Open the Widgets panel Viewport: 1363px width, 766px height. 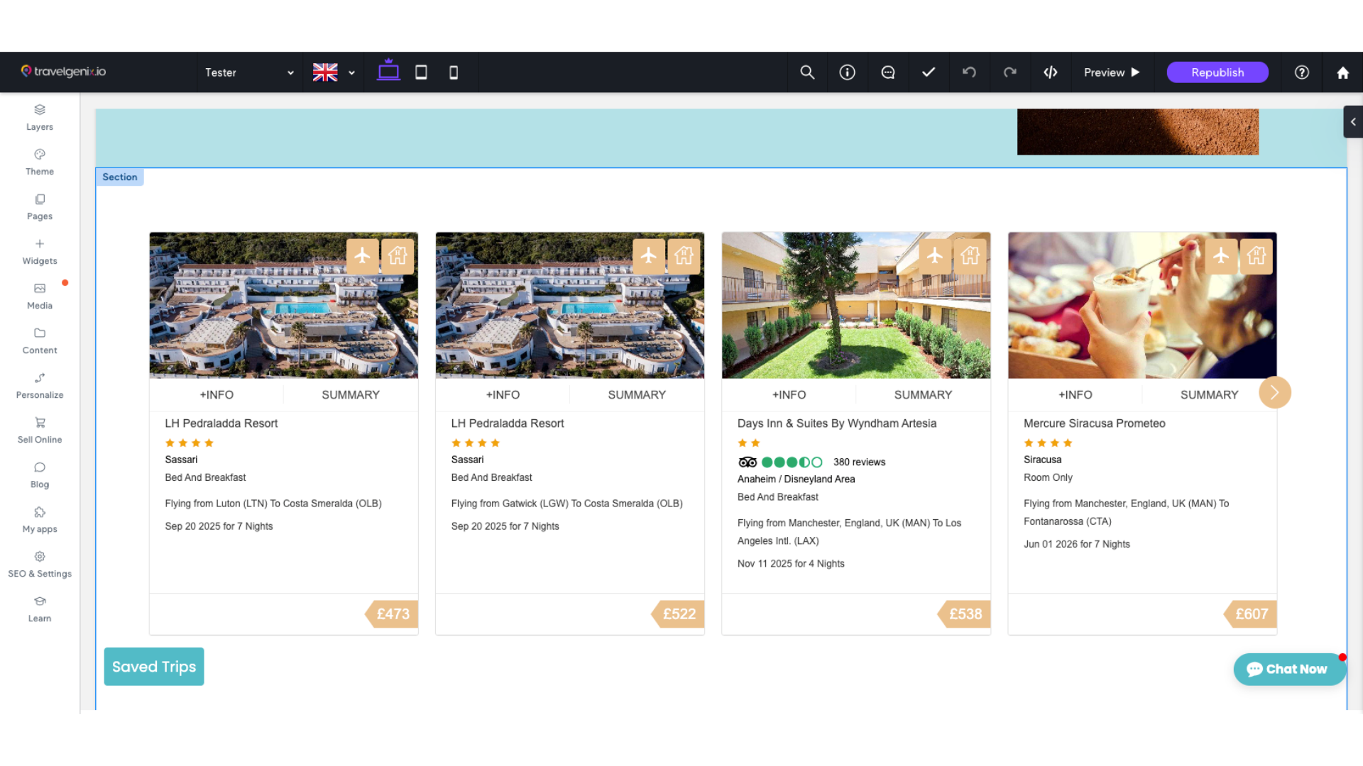[39, 250]
